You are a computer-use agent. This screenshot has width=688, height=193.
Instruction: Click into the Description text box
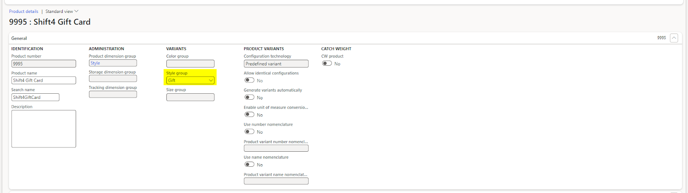[x=43, y=129]
